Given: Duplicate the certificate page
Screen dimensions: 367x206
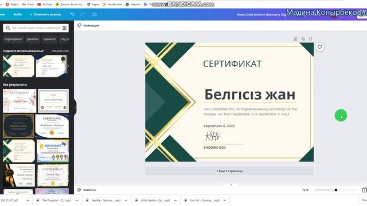Looking at the screenshot, I should tap(303, 39).
